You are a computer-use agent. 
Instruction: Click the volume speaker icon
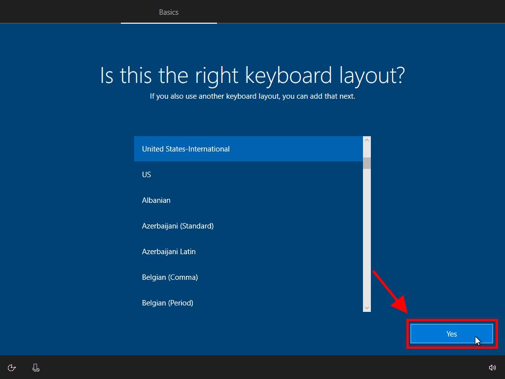point(492,368)
